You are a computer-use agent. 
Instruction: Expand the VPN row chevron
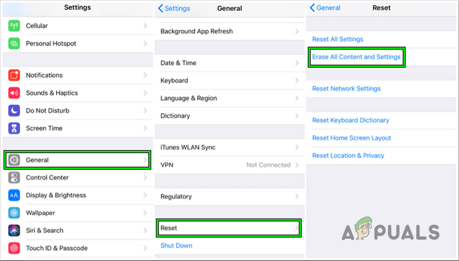click(x=297, y=165)
